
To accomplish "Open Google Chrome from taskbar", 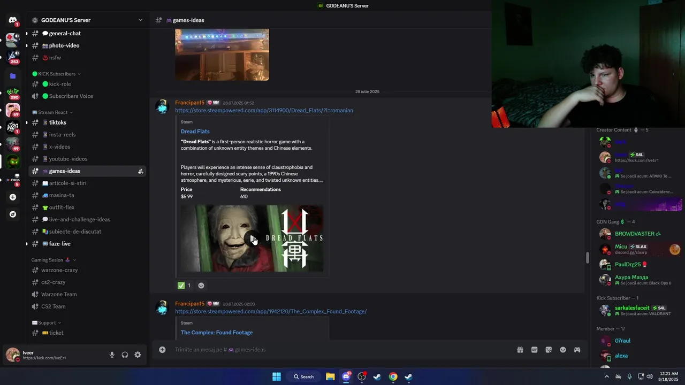I will coord(393,376).
